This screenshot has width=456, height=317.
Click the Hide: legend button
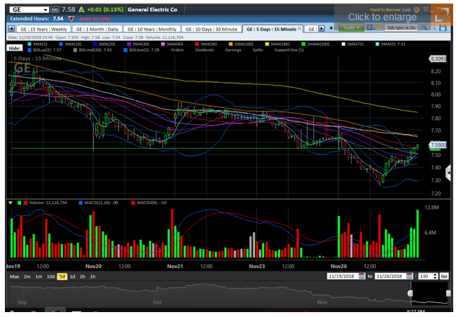pos(15,48)
